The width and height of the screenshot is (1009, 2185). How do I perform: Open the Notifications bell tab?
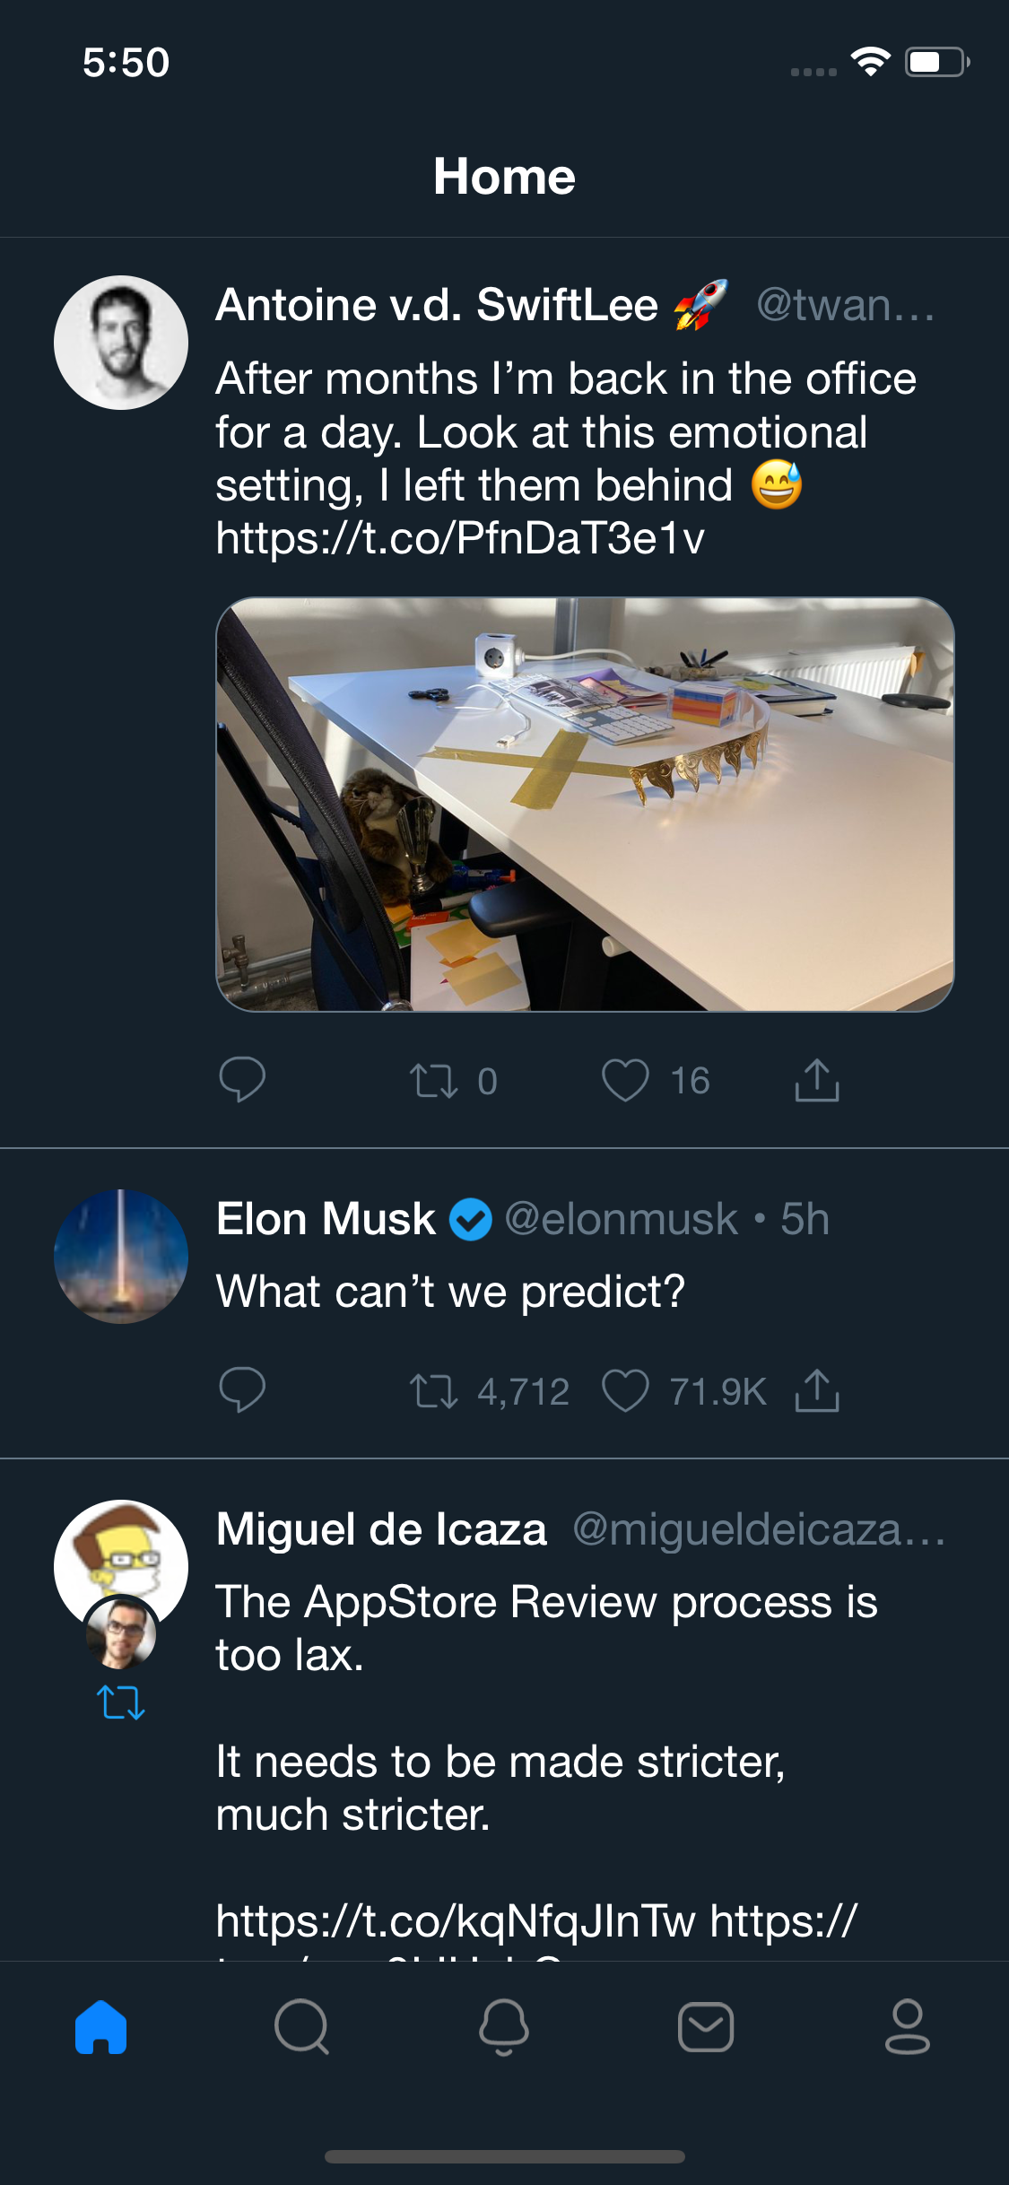[x=504, y=2027]
